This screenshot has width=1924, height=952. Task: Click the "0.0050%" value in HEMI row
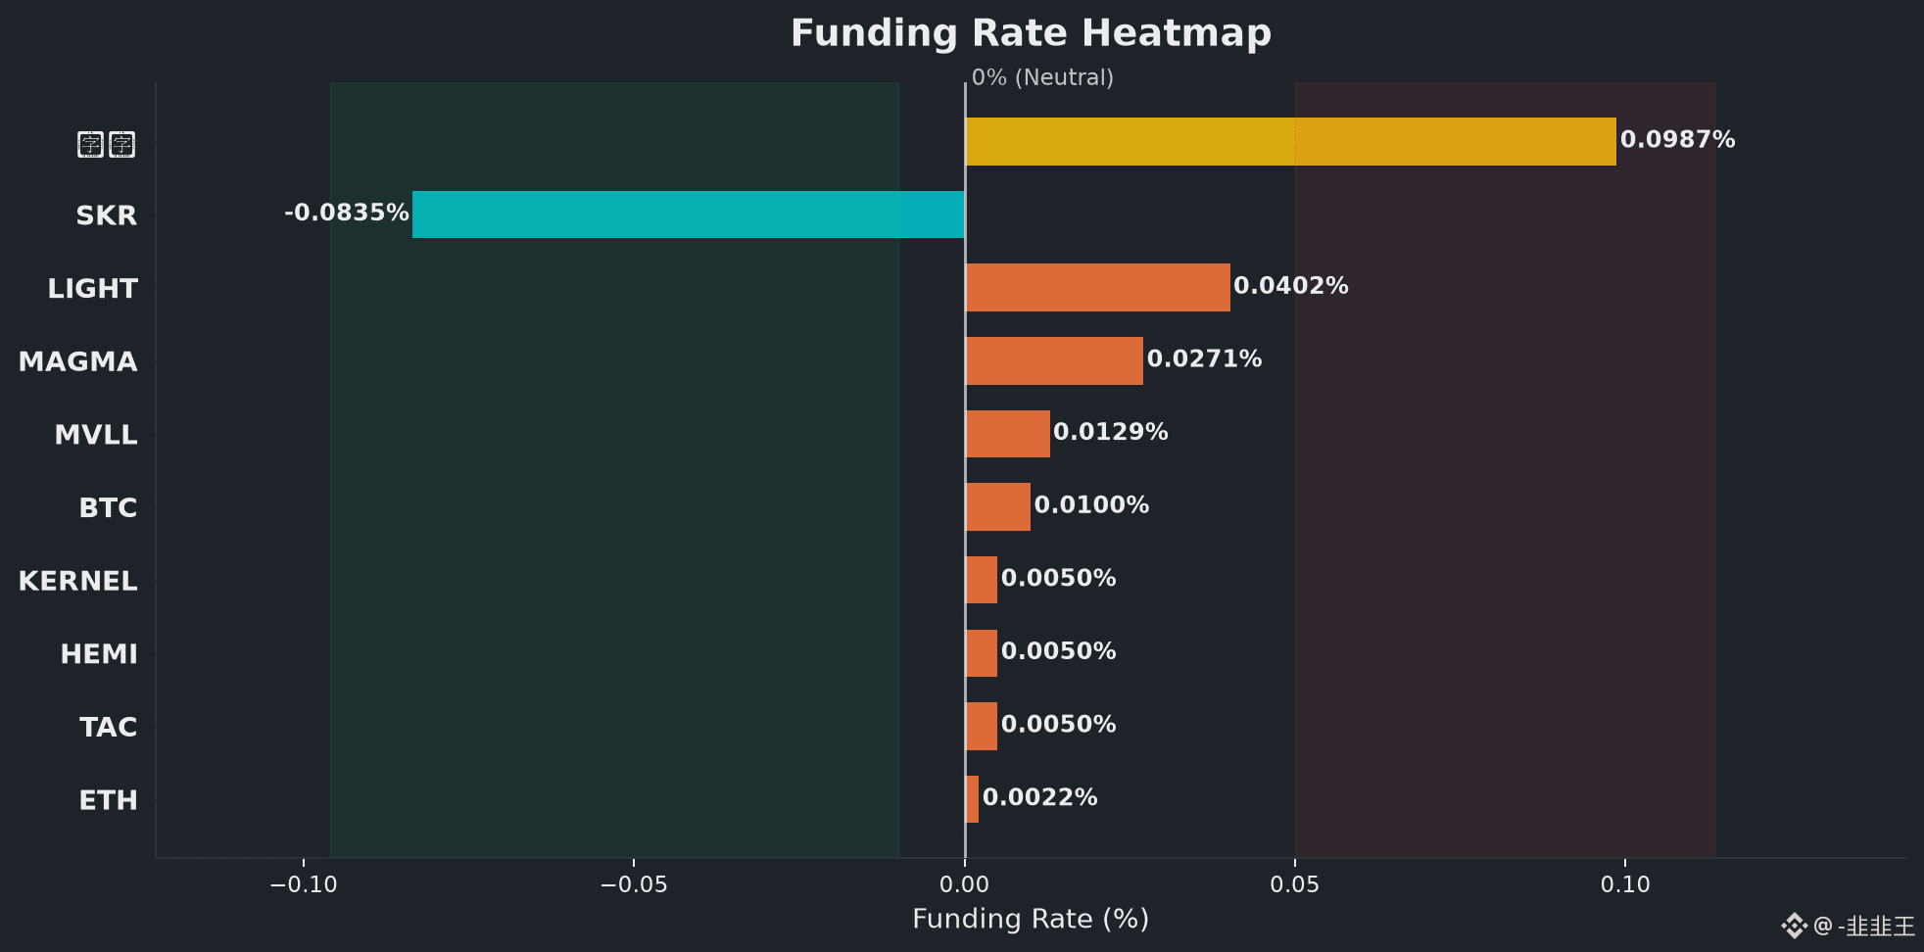[1058, 651]
